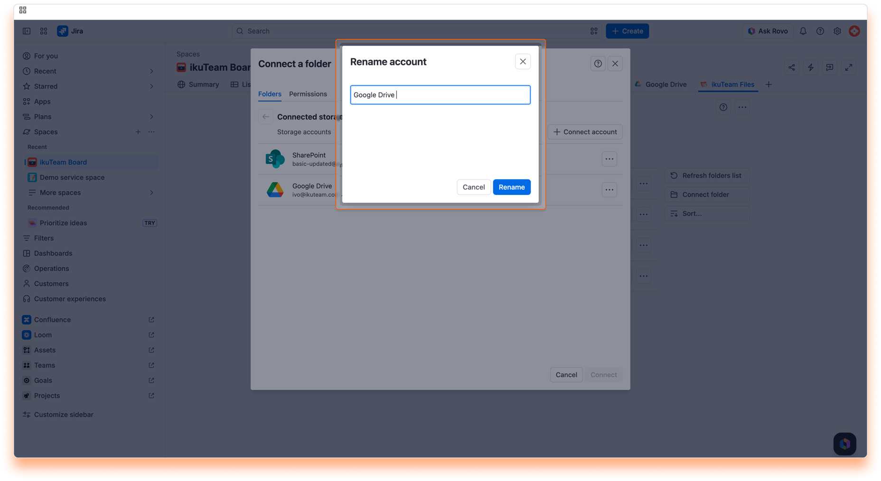
Task: Expand the More spaces chevron
Action: pyautogui.click(x=151, y=193)
